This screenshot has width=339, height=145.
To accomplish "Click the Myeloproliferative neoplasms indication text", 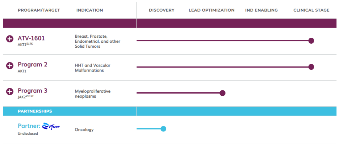I will (x=93, y=94).
